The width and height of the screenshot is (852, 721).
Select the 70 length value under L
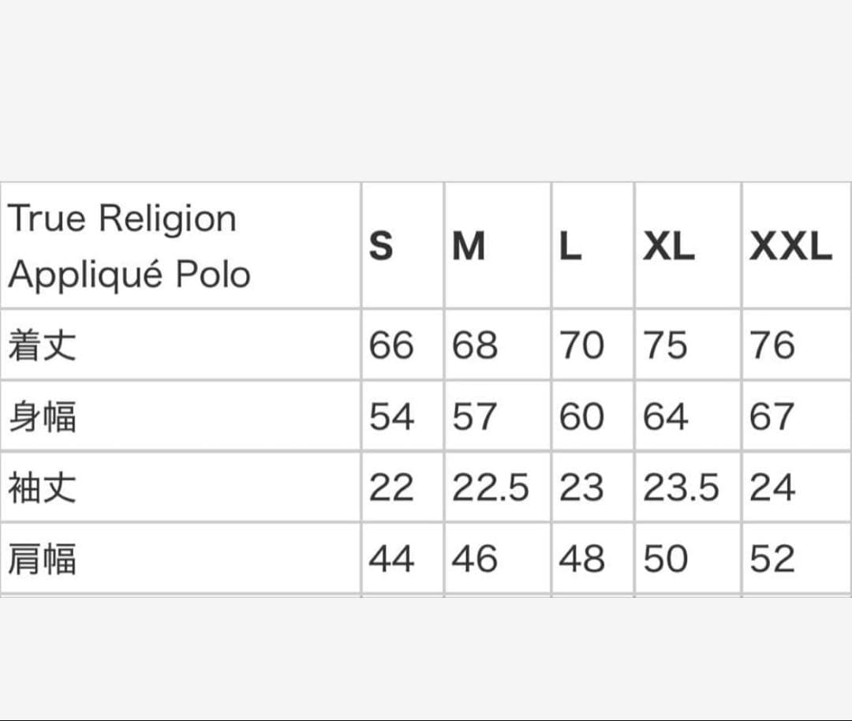pos(581,346)
